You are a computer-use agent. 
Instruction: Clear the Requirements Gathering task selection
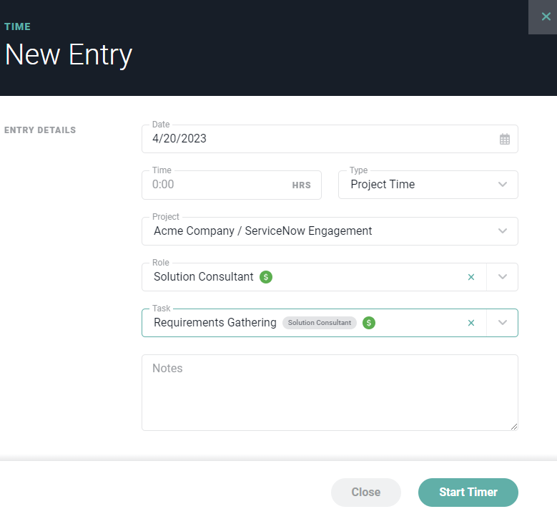click(471, 323)
